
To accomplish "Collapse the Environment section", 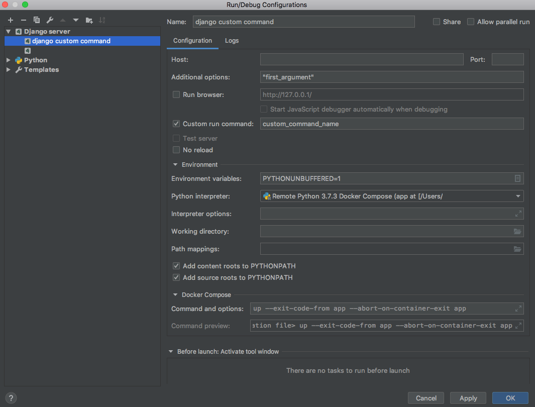I will tap(175, 165).
